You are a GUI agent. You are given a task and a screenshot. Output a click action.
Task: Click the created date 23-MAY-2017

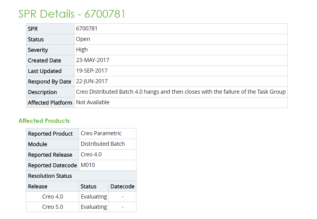click(92, 60)
